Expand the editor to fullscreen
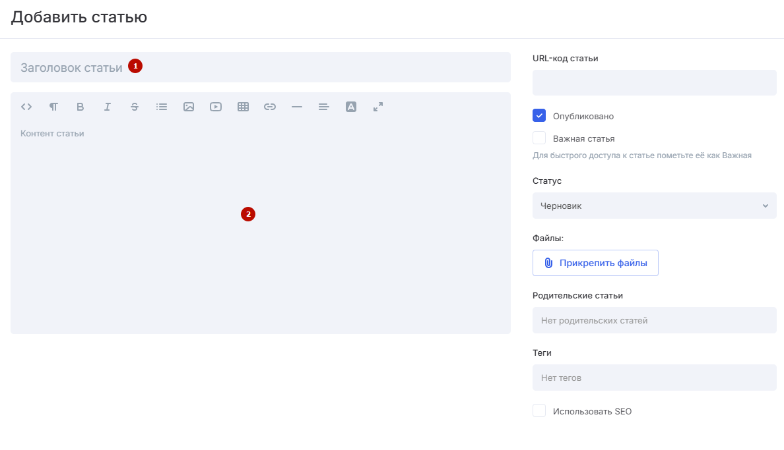This screenshot has height=450, width=784. point(378,107)
